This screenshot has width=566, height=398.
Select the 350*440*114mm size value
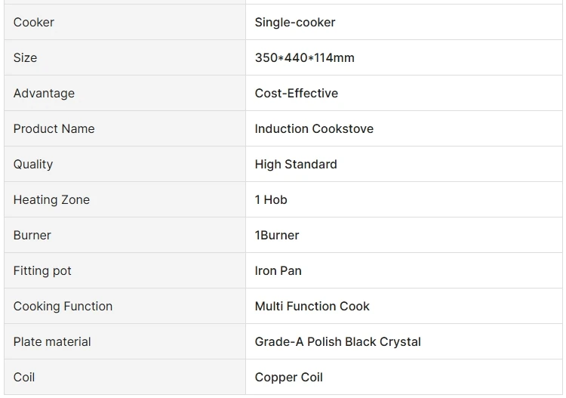(304, 58)
